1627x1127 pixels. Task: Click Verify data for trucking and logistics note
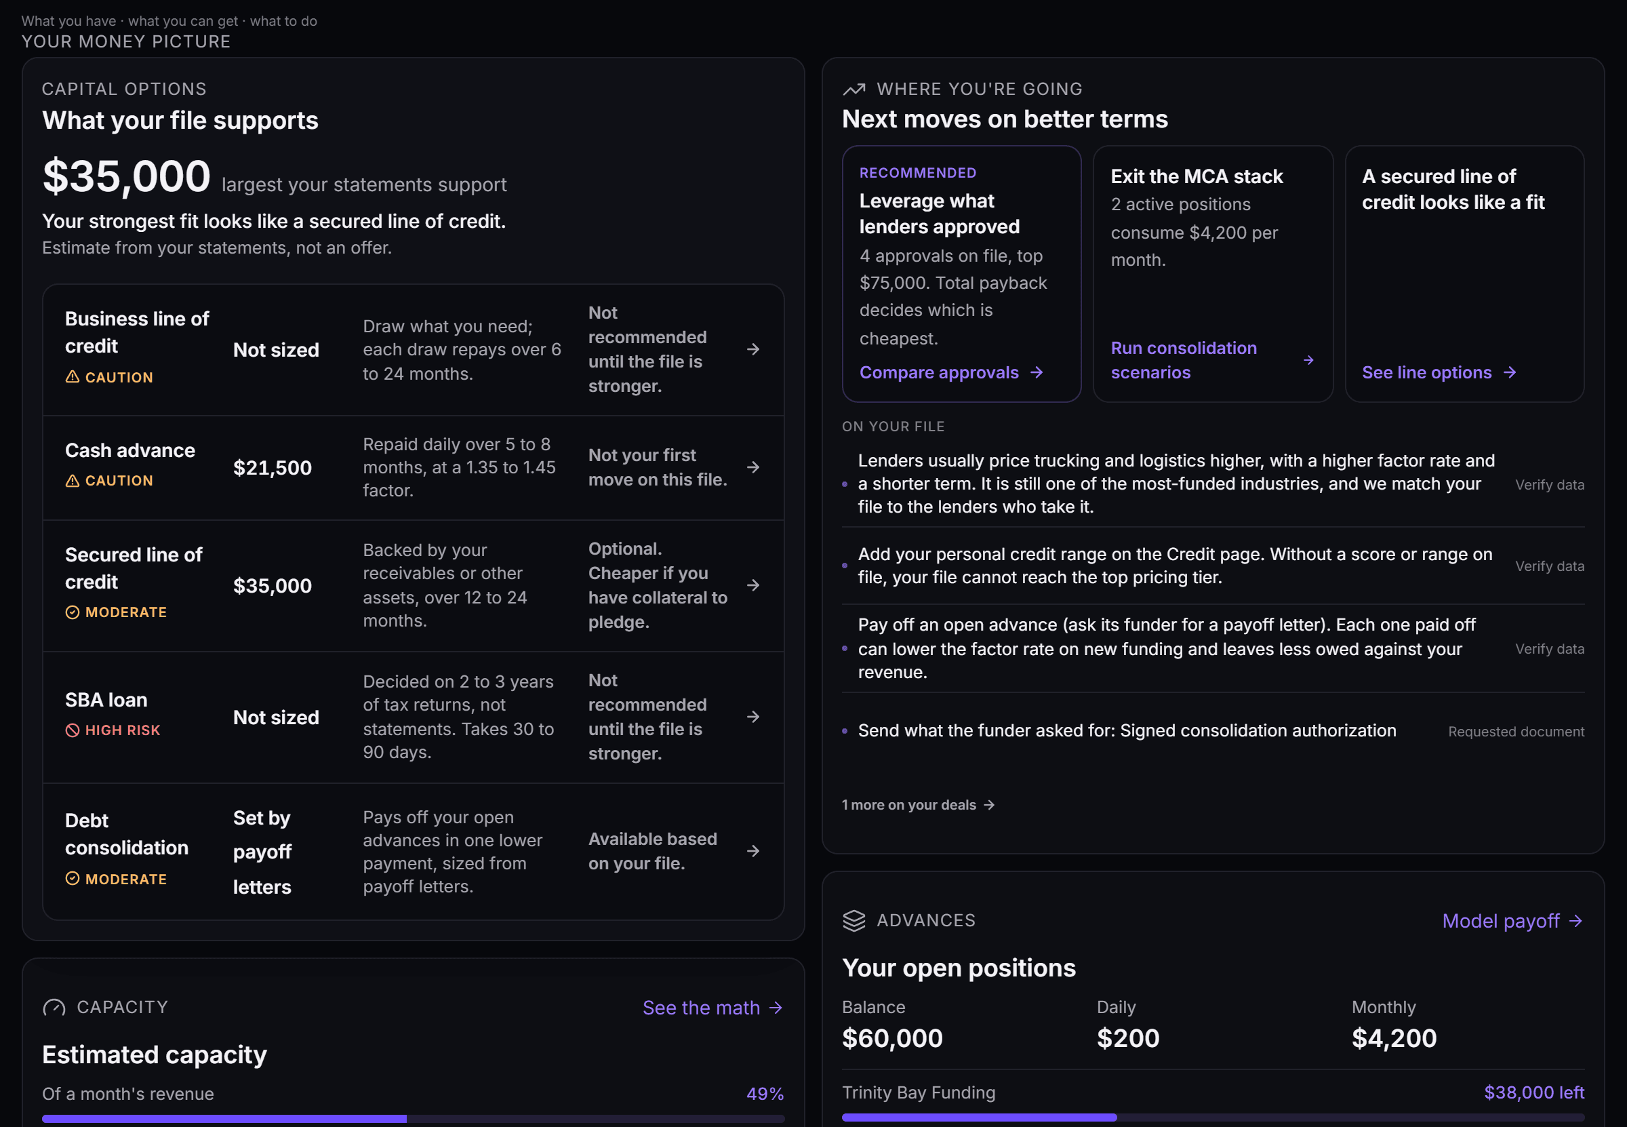(1549, 485)
